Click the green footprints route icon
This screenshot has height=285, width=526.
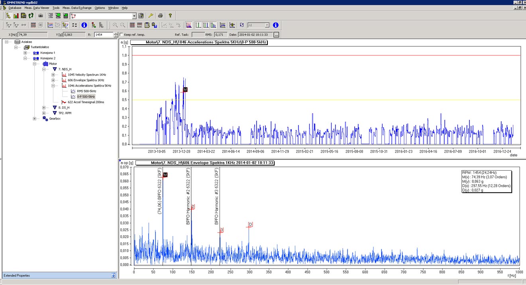click(31, 16)
